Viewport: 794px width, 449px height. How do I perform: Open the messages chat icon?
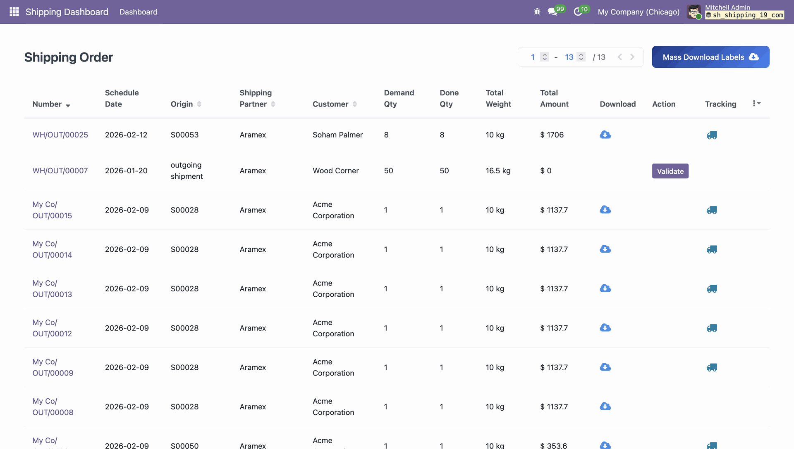[x=552, y=12]
